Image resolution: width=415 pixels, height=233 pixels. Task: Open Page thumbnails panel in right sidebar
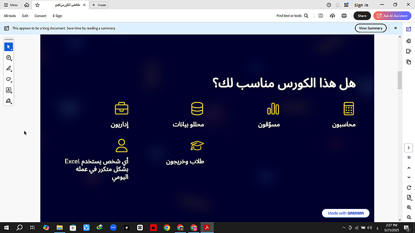pyautogui.click(x=409, y=62)
